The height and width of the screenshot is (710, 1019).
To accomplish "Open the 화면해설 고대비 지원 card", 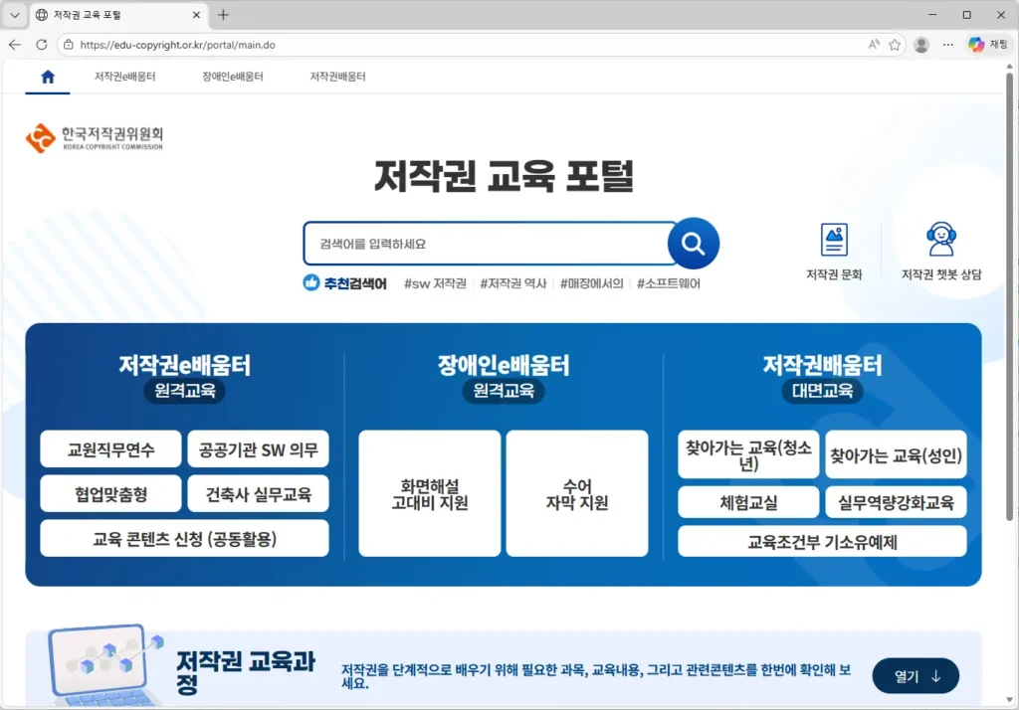I will [x=429, y=494].
